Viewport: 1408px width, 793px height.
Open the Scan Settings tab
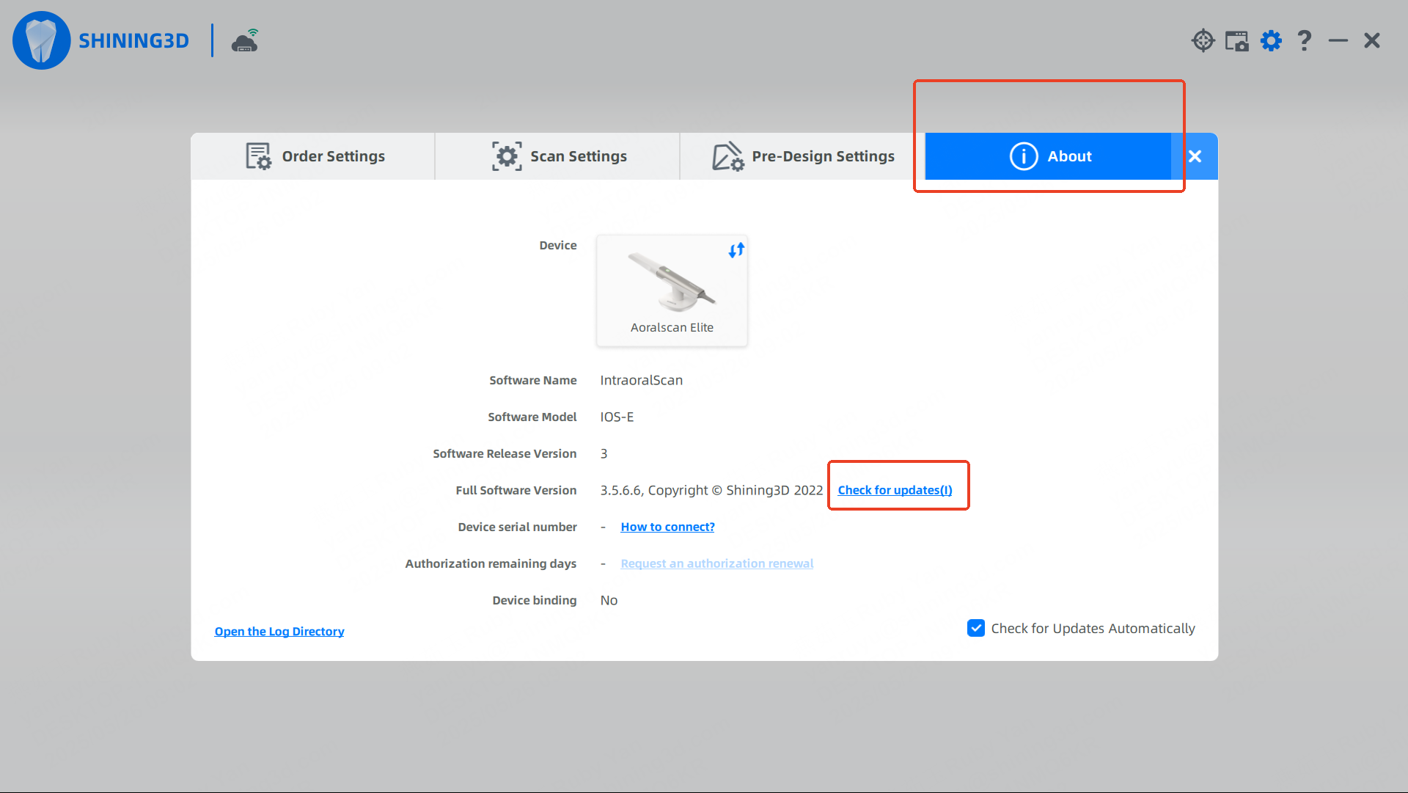[559, 156]
